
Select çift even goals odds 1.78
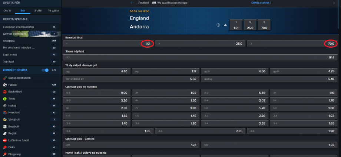(x=131, y=145)
